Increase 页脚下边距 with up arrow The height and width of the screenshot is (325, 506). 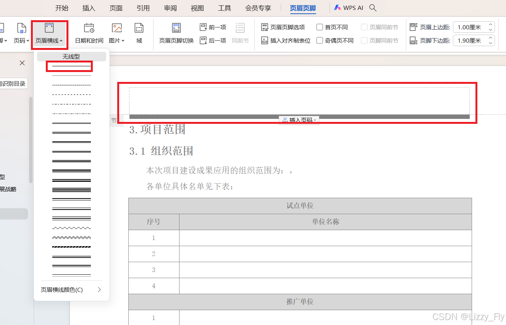coord(491,38)
